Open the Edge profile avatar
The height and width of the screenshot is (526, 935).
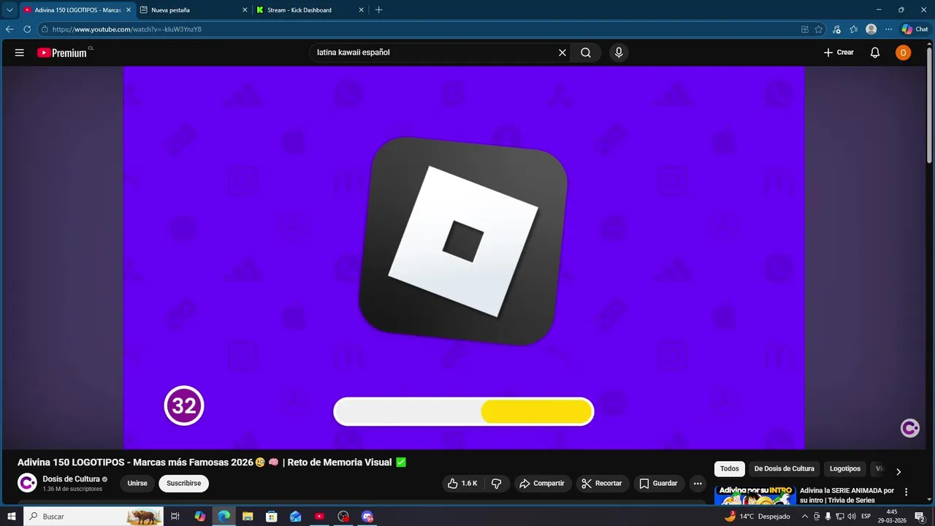[x=871, y=29]
